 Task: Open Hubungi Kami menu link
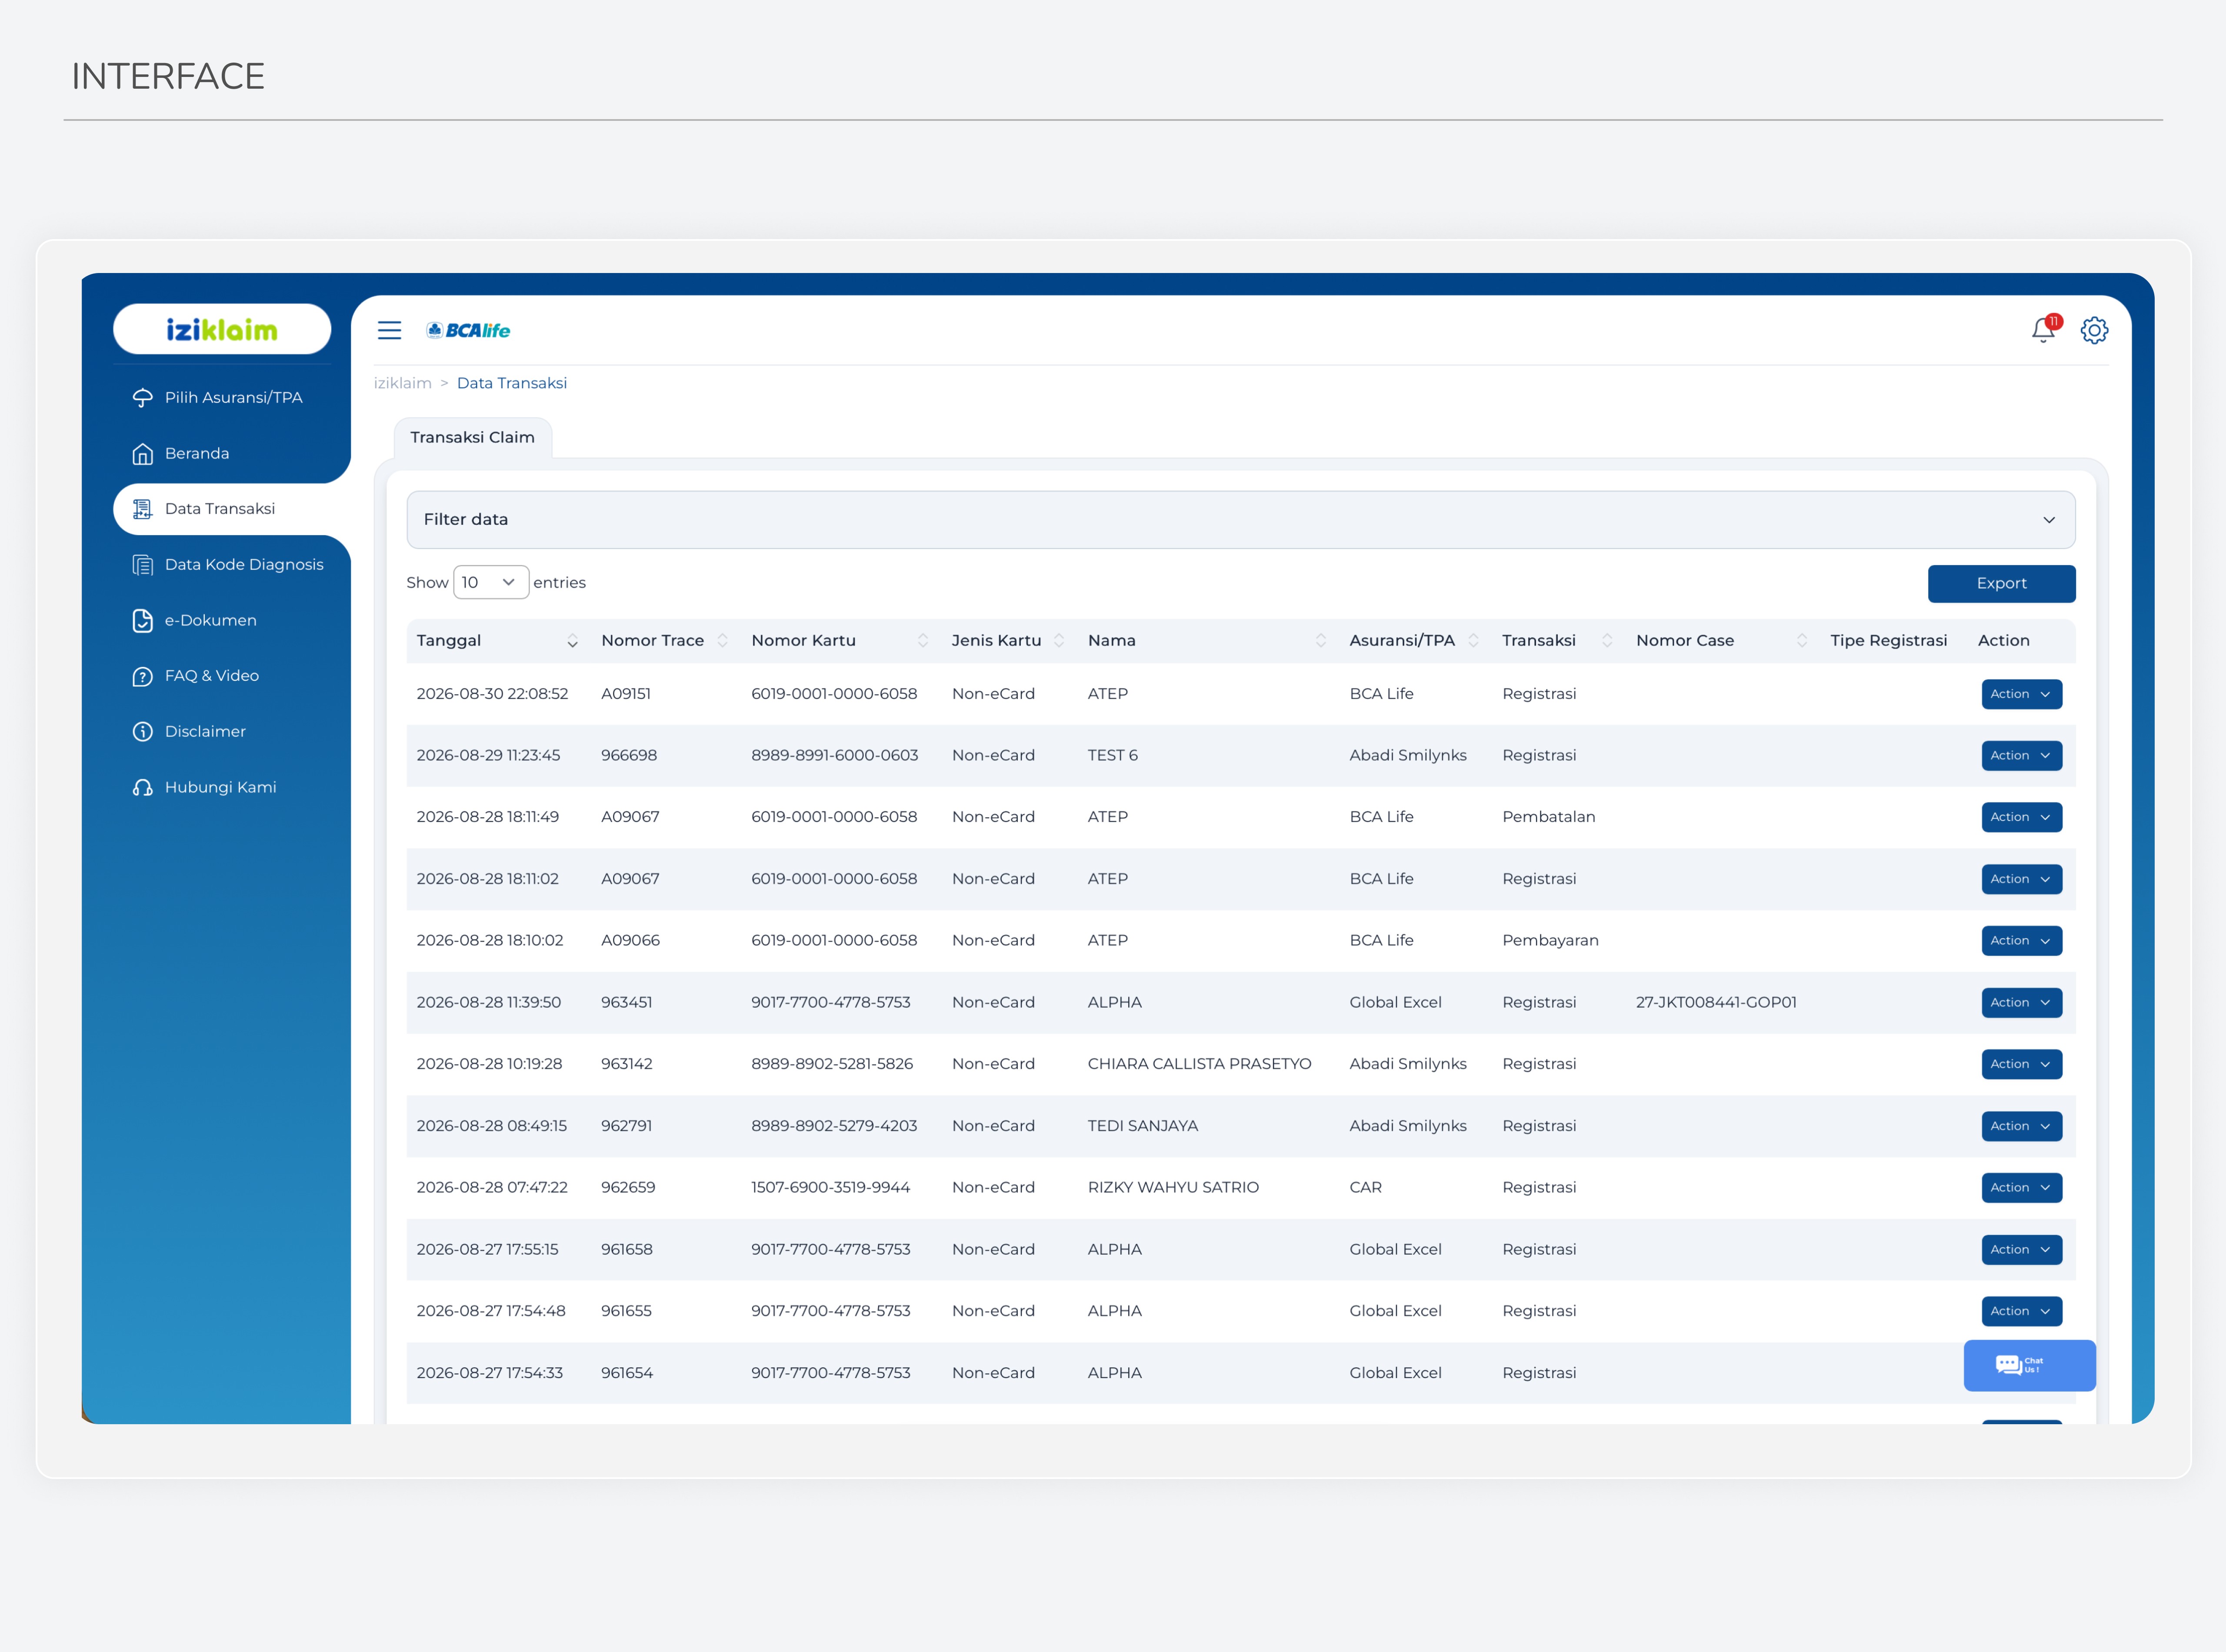click(221, 788)
